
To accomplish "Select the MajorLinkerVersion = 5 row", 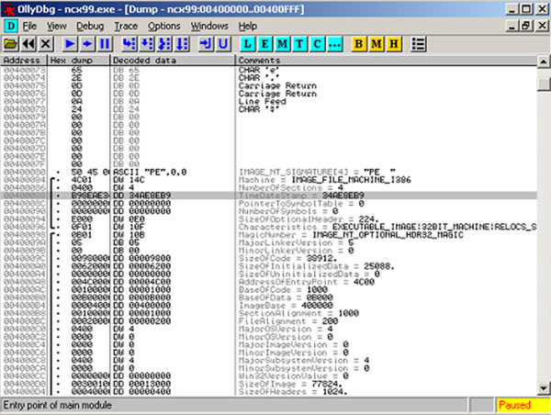I will pos(269,242).
